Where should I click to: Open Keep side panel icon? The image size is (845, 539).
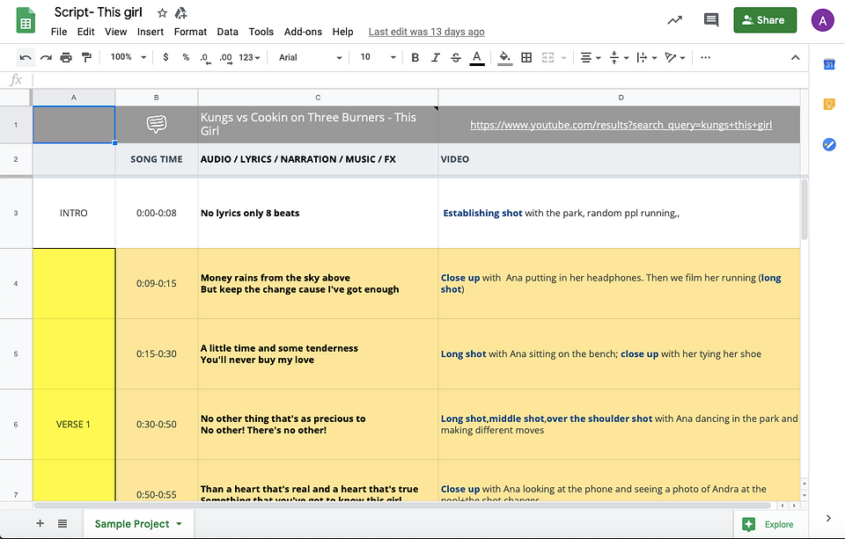pyautogui.click(x=829, y=105)
